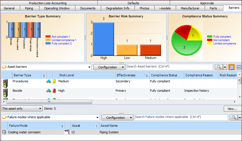Image resolution: width=242 pixels, height=141 pixels.
Task: Click the Medium risk bar in chart
Action: (x=150, y=50)
